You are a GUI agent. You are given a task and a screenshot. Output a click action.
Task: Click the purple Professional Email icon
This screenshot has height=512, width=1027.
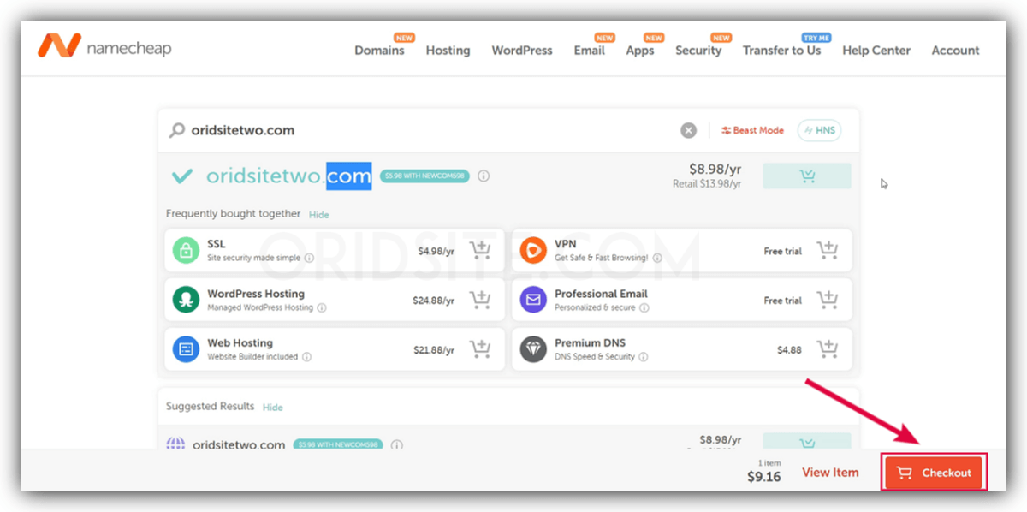(x=533, y=300)
